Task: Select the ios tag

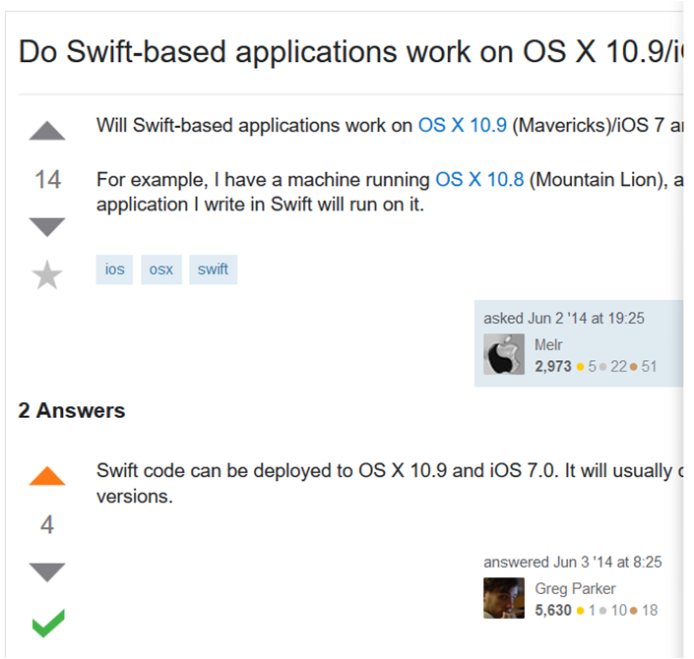Action: coord(115,269)
